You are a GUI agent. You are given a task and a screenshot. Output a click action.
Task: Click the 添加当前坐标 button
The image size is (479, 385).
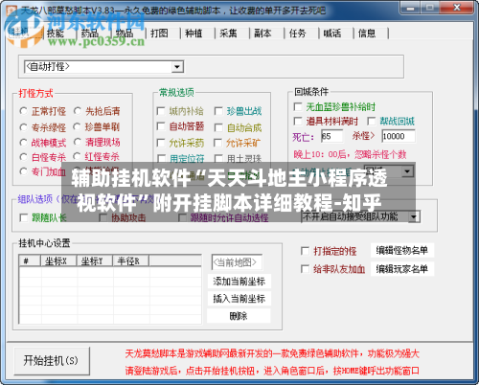pyautogui.click(x=239, y=282)
